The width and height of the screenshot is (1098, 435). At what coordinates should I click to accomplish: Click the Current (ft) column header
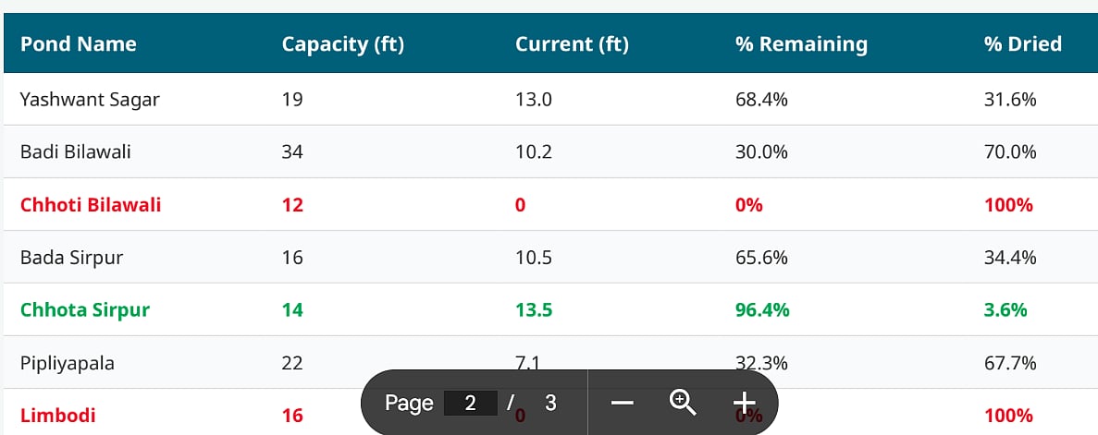(x=572, y=44)
